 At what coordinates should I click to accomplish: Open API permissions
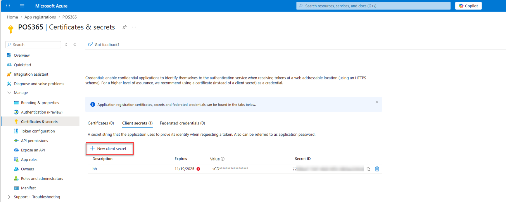35,141
